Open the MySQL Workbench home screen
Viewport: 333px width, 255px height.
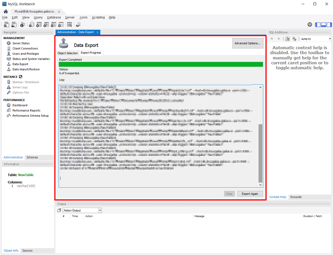coord(6,11)
